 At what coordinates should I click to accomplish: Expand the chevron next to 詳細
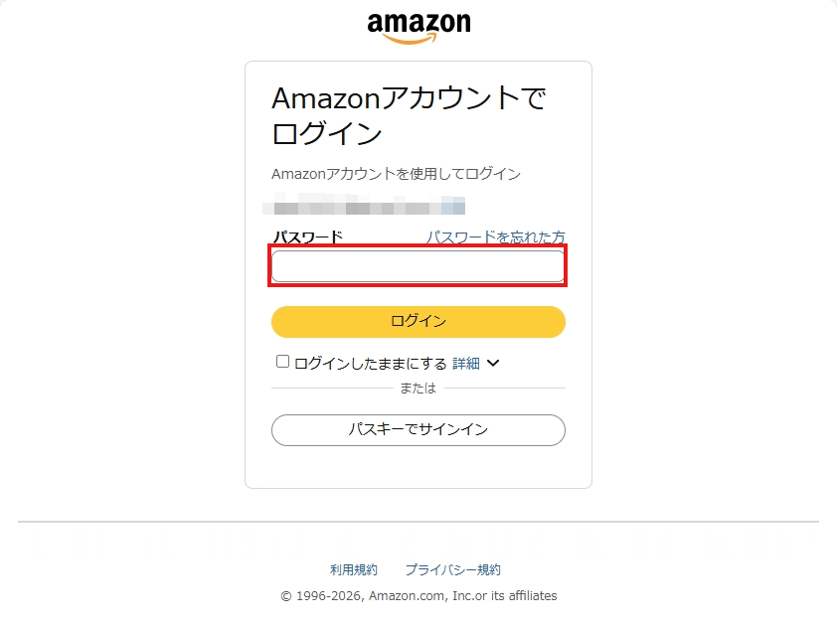click(x=493, y=364)
